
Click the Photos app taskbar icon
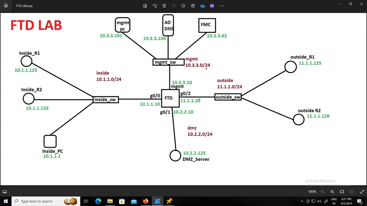[157, 201]
